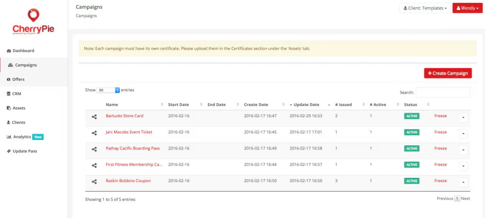Click share icon for First Fitness Membership row
This screenshot has height=218, width=485.
pyautogui.click(x=94, y=165)
